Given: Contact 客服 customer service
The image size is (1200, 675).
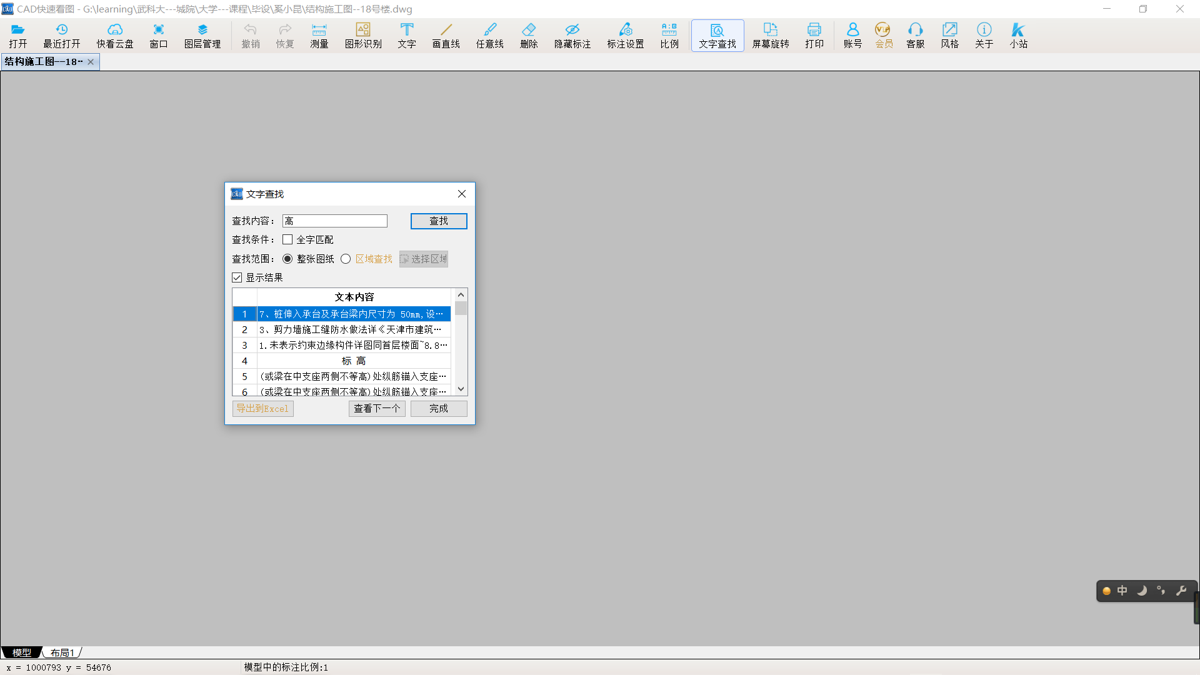Looking at the screenshot, I should 916,36.
